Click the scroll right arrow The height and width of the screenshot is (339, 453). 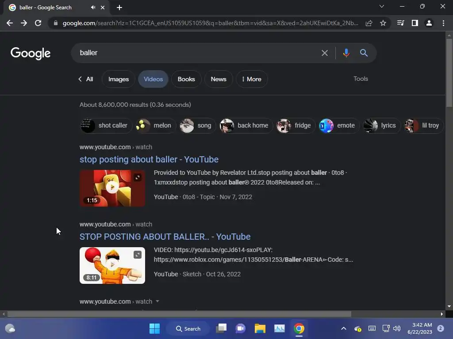tap(442, 314)
